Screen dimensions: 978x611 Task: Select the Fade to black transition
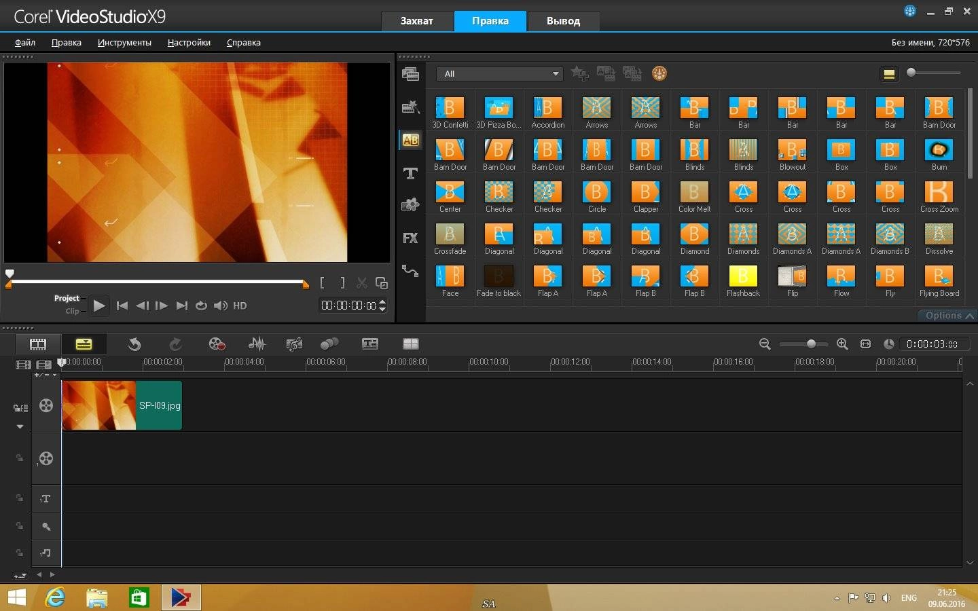(x=499, y=276)
